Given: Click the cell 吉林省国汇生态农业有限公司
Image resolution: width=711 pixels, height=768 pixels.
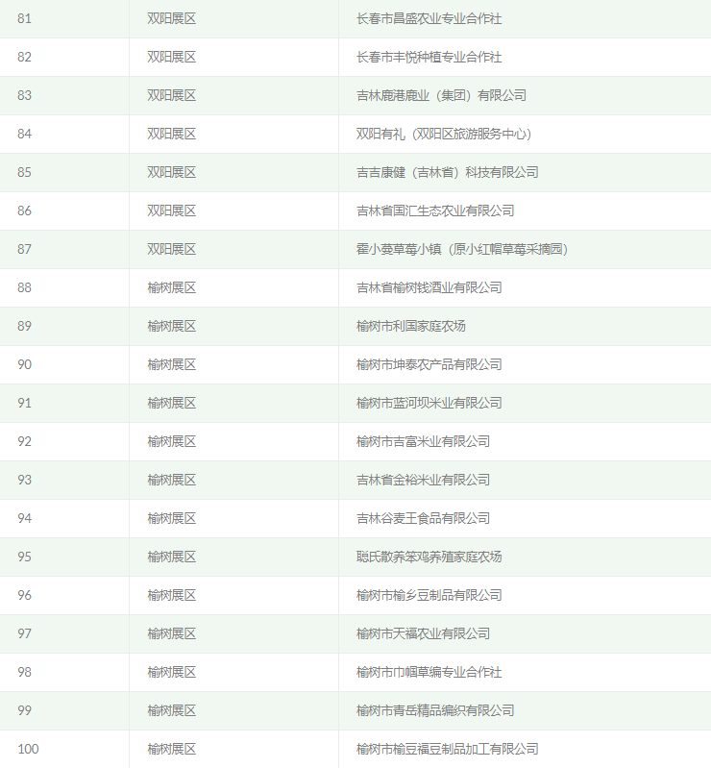Looking at the screenshot, I should [435, 211].
